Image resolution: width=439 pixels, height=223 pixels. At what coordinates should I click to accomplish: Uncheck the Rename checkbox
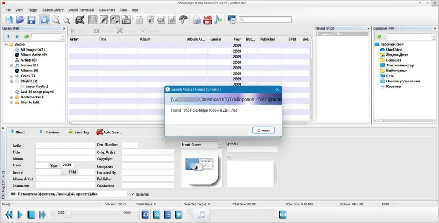pos(133,194)
